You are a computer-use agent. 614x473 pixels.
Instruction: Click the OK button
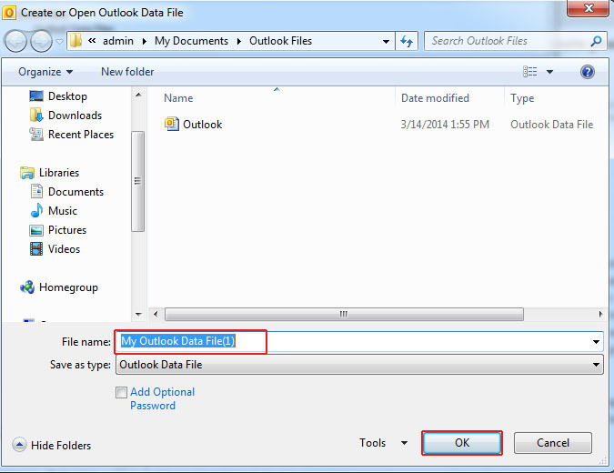pyautogui.click(x=462, y=443)
